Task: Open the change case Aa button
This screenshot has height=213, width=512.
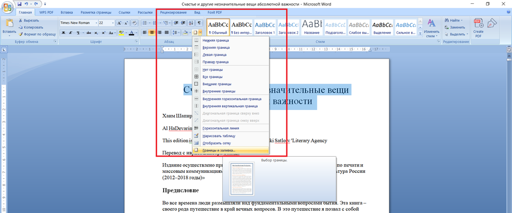Action: click(x=112, y=33)
